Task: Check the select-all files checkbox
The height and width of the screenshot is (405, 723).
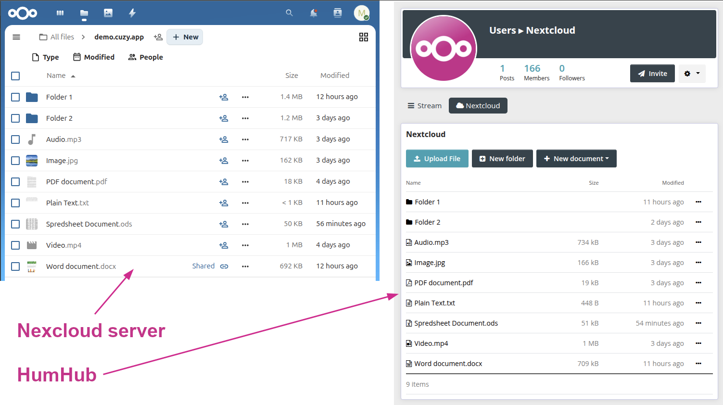Action: click(x=15, y=76)
